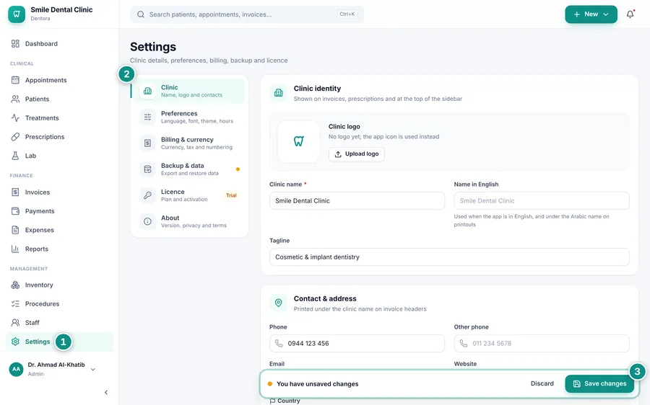Open Billing & currency settings
The width and height of the screenshot is (650, 405).
point(189,143)
